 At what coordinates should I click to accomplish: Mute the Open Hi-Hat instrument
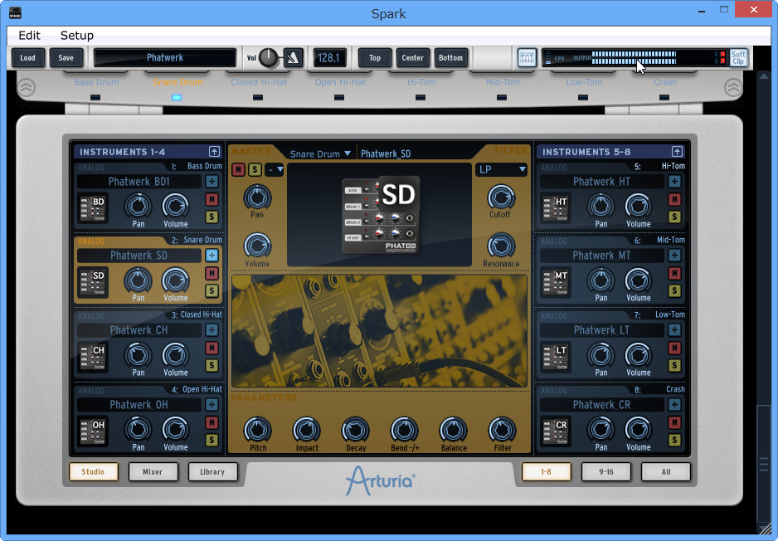212,422
